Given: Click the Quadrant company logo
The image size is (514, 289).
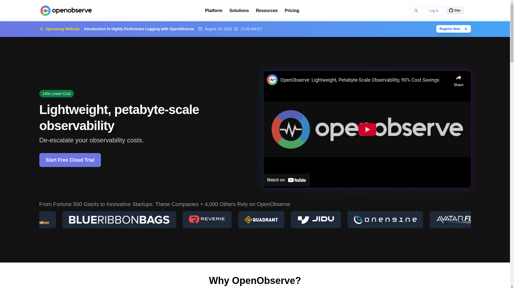Looking at the screenshot, I should click(261, 220).
